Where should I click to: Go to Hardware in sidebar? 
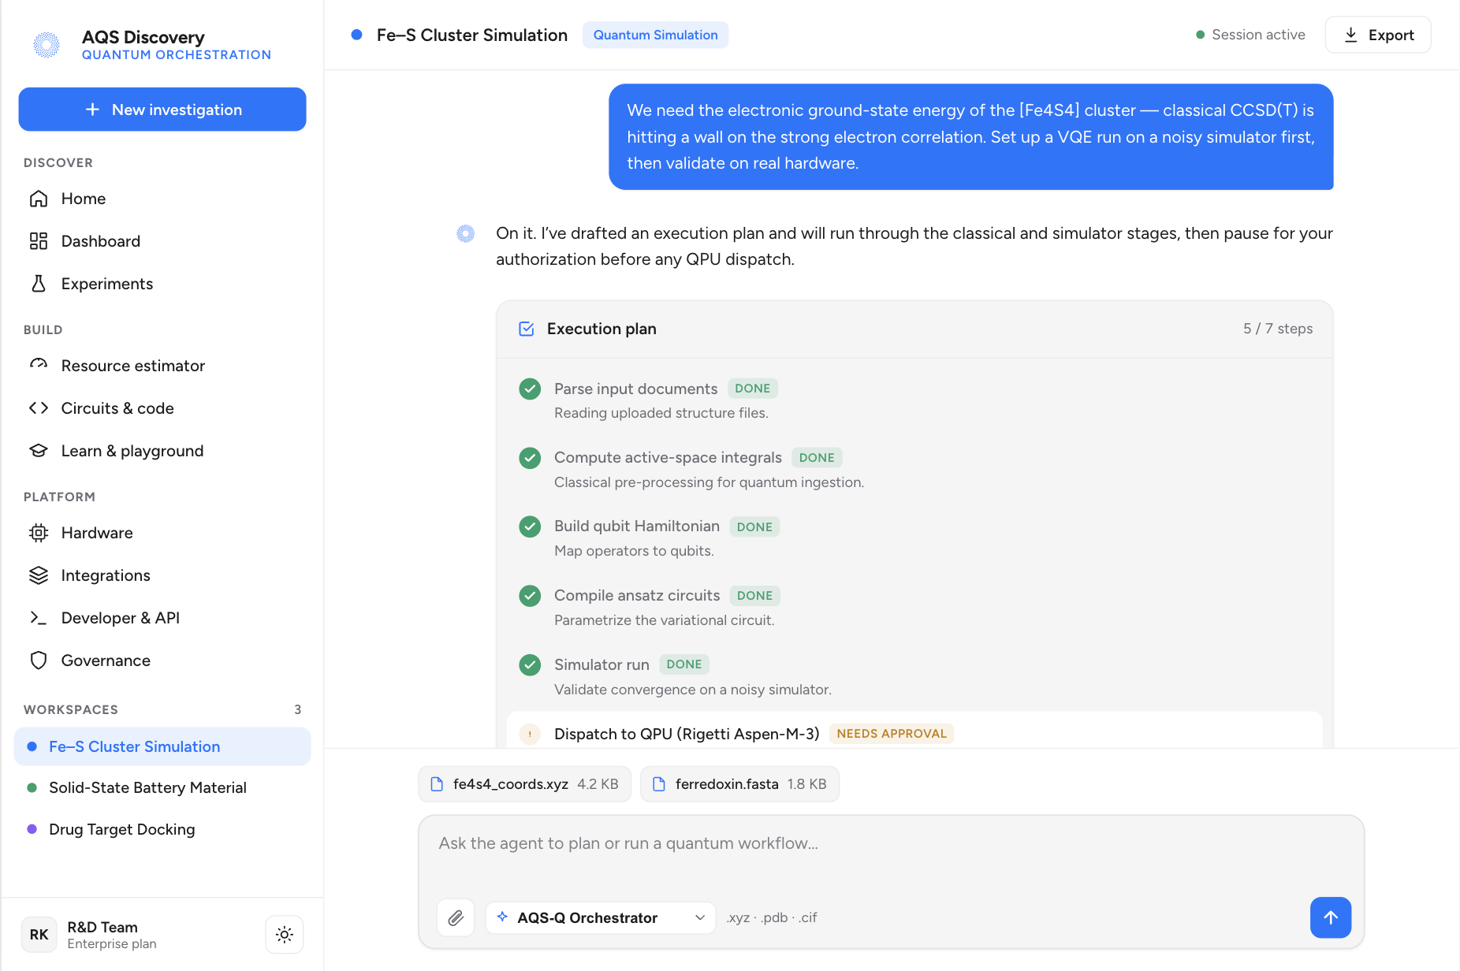tap(162, 533)
